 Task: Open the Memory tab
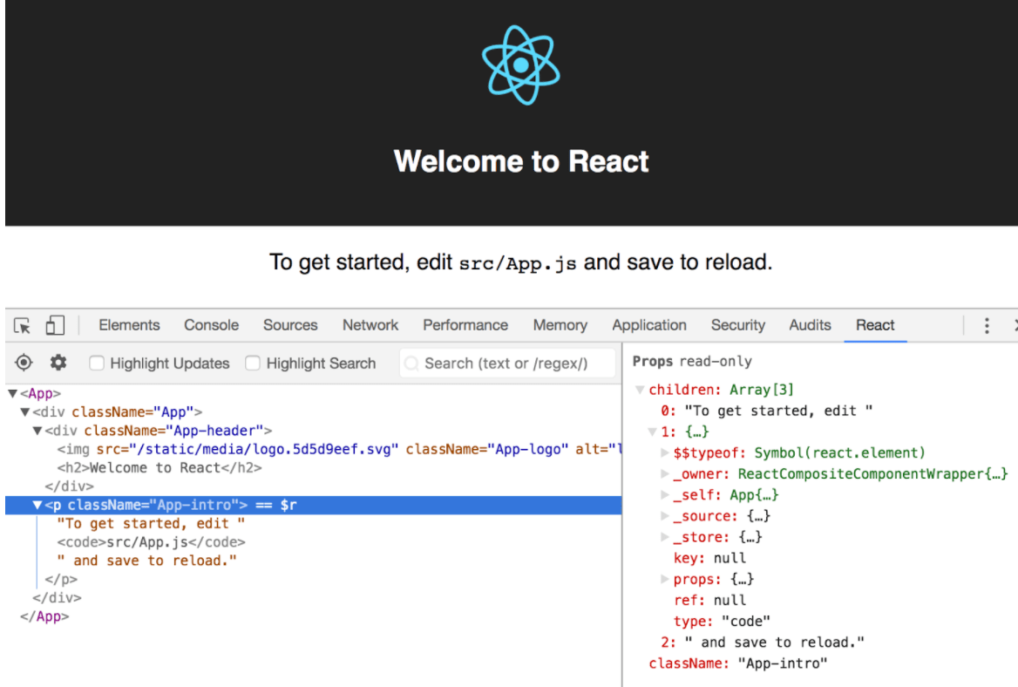pyautogui.click(x=560, y=325)
